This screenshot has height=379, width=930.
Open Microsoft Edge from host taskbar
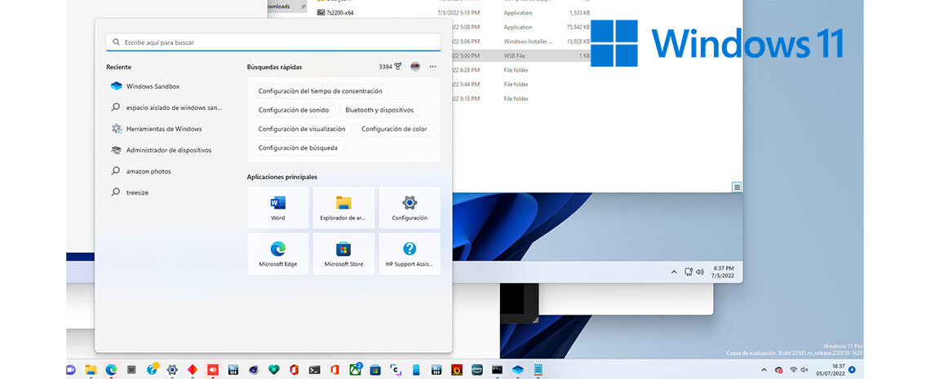coord(111,369)
